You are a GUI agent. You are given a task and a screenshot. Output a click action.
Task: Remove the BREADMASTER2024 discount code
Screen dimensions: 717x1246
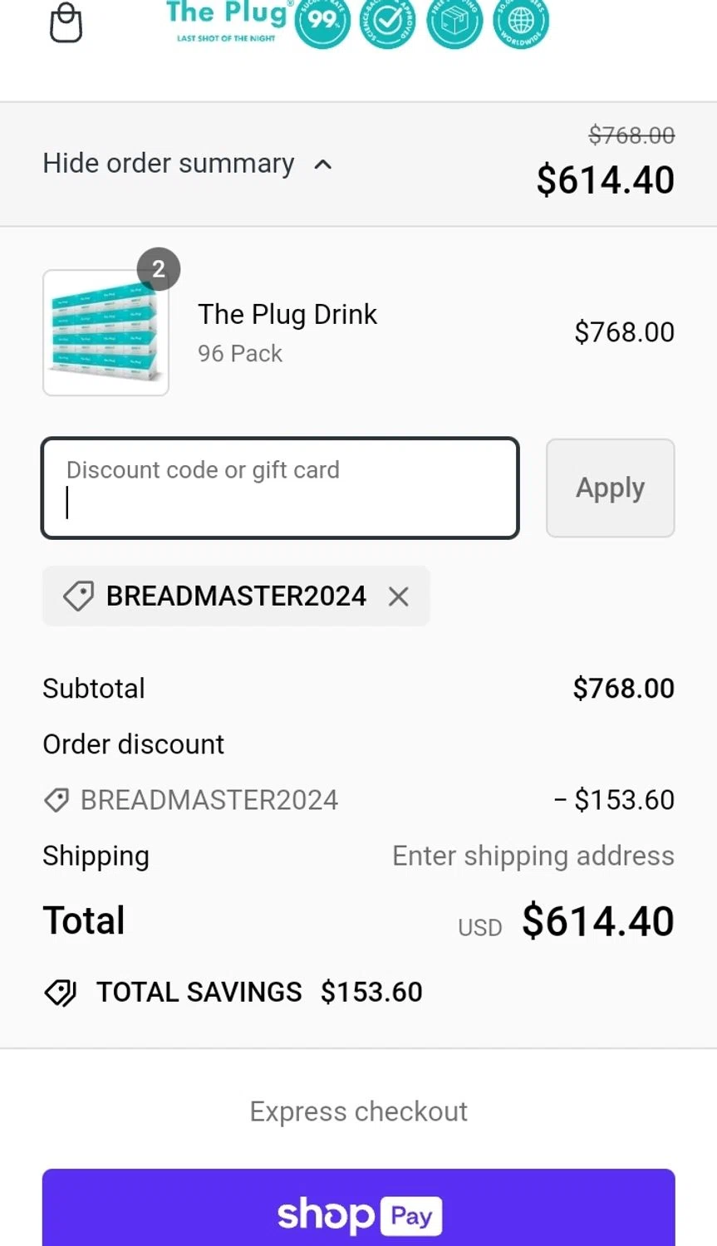click(399, 596)
